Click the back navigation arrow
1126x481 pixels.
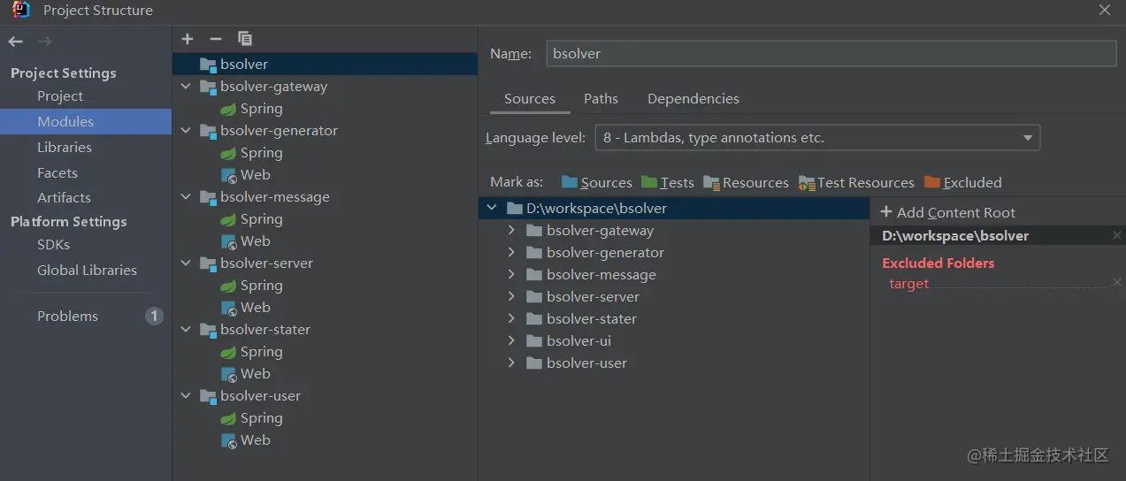coord(15,42)
